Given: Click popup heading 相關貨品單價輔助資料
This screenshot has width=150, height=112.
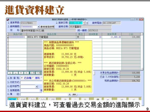Looking at the screenshot, I should click(x=62, y=42).
